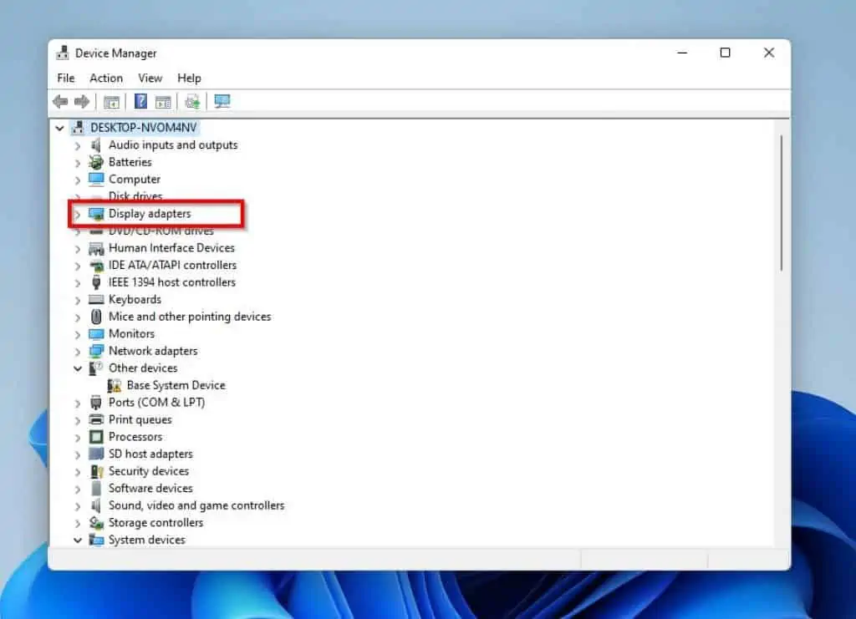Open the File menu
The height and width of the screenshot is (619, 856).
pos(65,78)
